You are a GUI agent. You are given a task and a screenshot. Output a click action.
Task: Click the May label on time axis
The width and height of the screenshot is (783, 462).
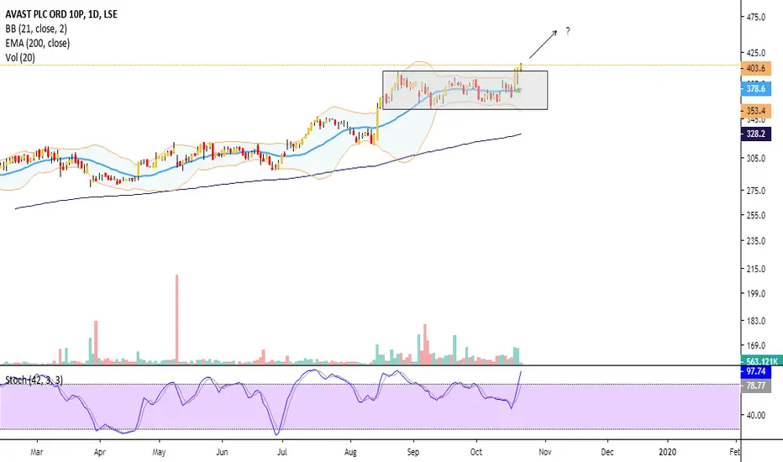click(x=159, y=452)
